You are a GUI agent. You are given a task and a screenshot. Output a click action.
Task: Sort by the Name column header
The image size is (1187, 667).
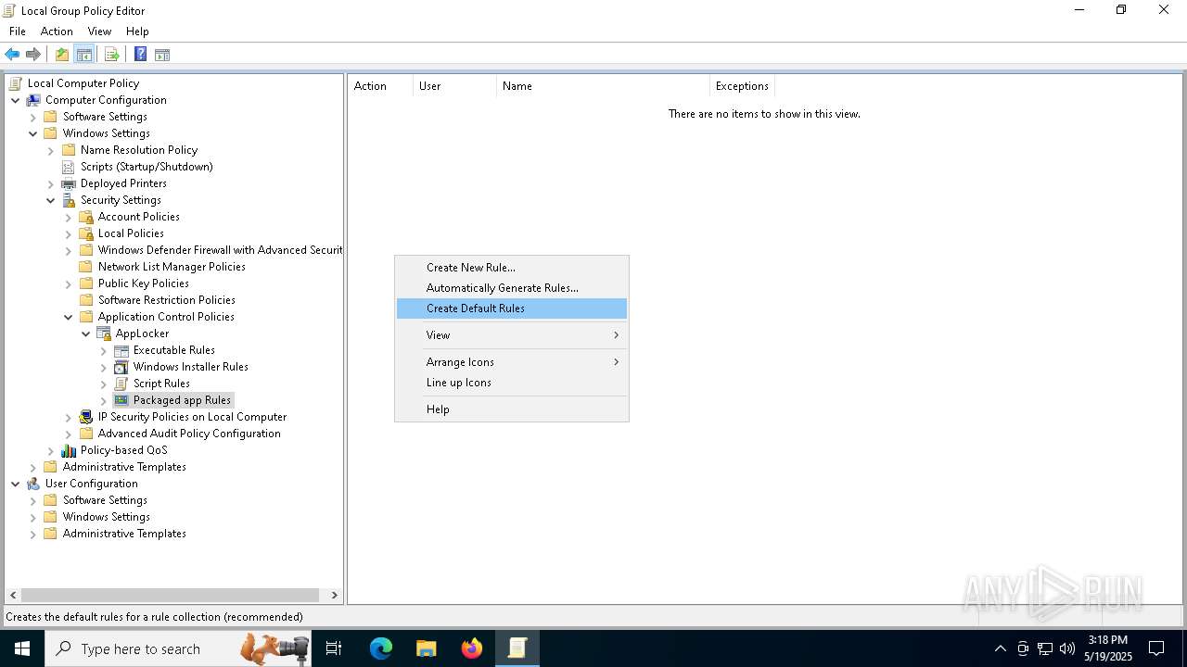[x=603, y=86]
